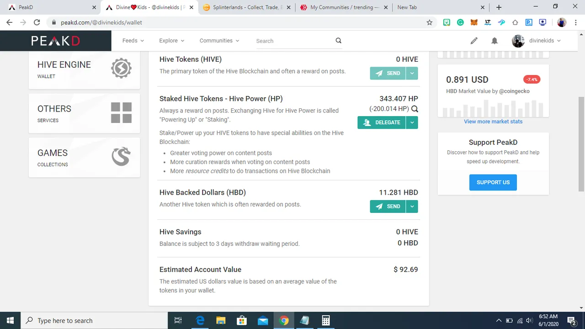Click the Windows taskbar search box
Image resolution: width=585 pixels, height=329 pixels.
(x=93, y=320)
